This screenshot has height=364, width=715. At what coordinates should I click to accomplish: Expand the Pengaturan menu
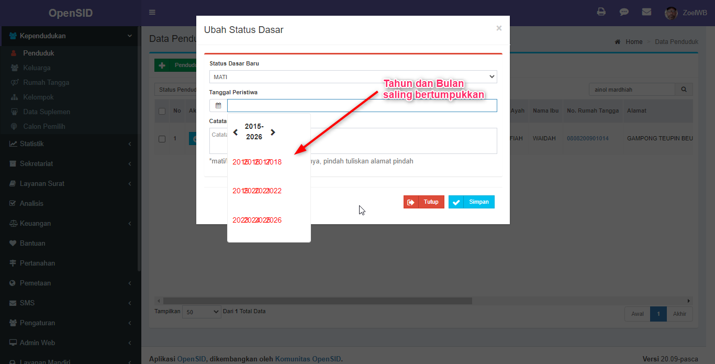71,323
